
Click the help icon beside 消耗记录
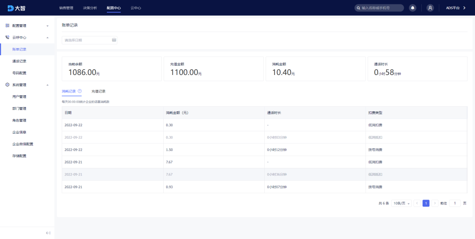[80, 91]
